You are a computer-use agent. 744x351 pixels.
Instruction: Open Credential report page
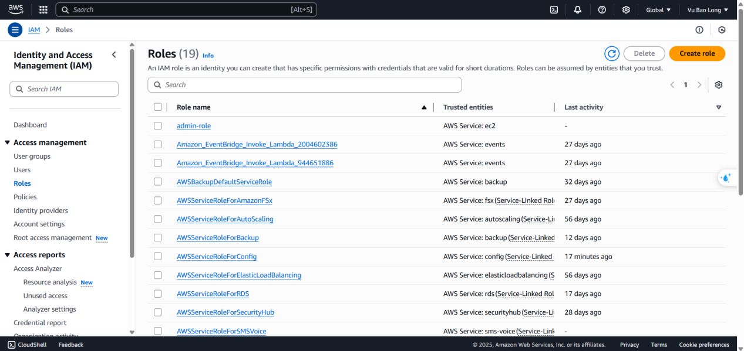[40, 322]
